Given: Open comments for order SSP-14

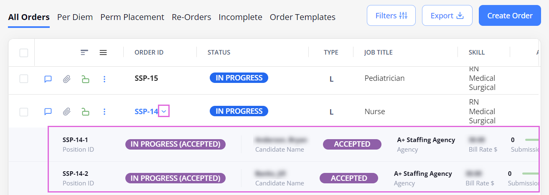Looking at the screenshot, I should coord(48,112).
